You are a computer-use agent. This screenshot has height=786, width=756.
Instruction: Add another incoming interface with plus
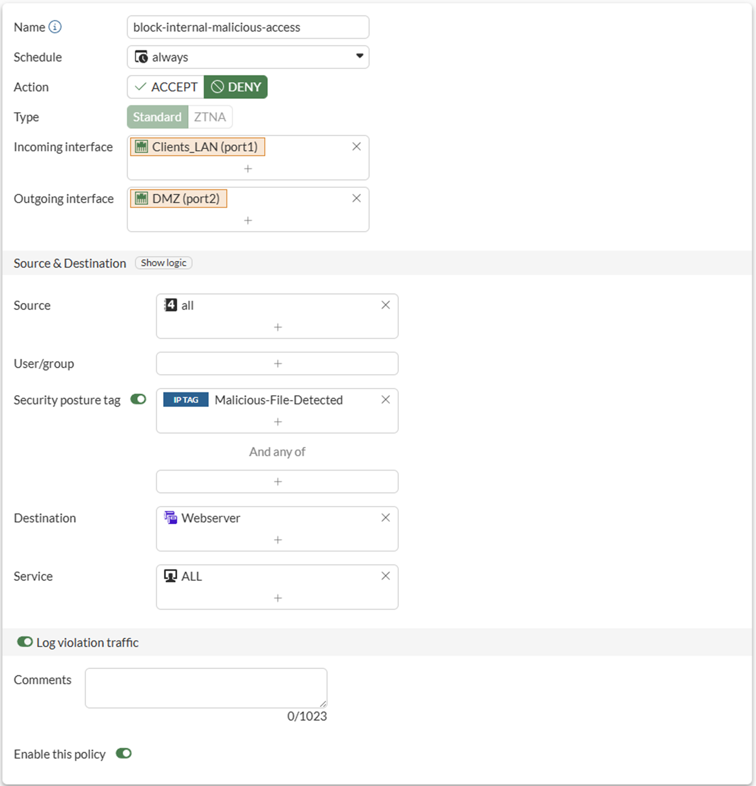click(x=248, y=169)
